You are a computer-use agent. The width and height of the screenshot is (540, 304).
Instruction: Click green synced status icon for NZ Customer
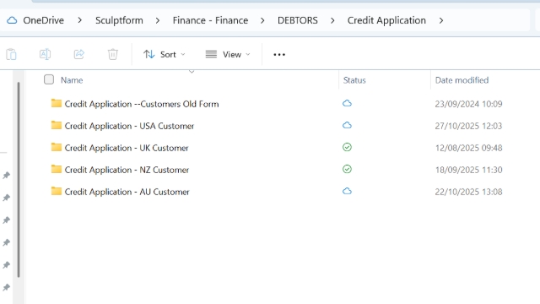tap(347, 169)
